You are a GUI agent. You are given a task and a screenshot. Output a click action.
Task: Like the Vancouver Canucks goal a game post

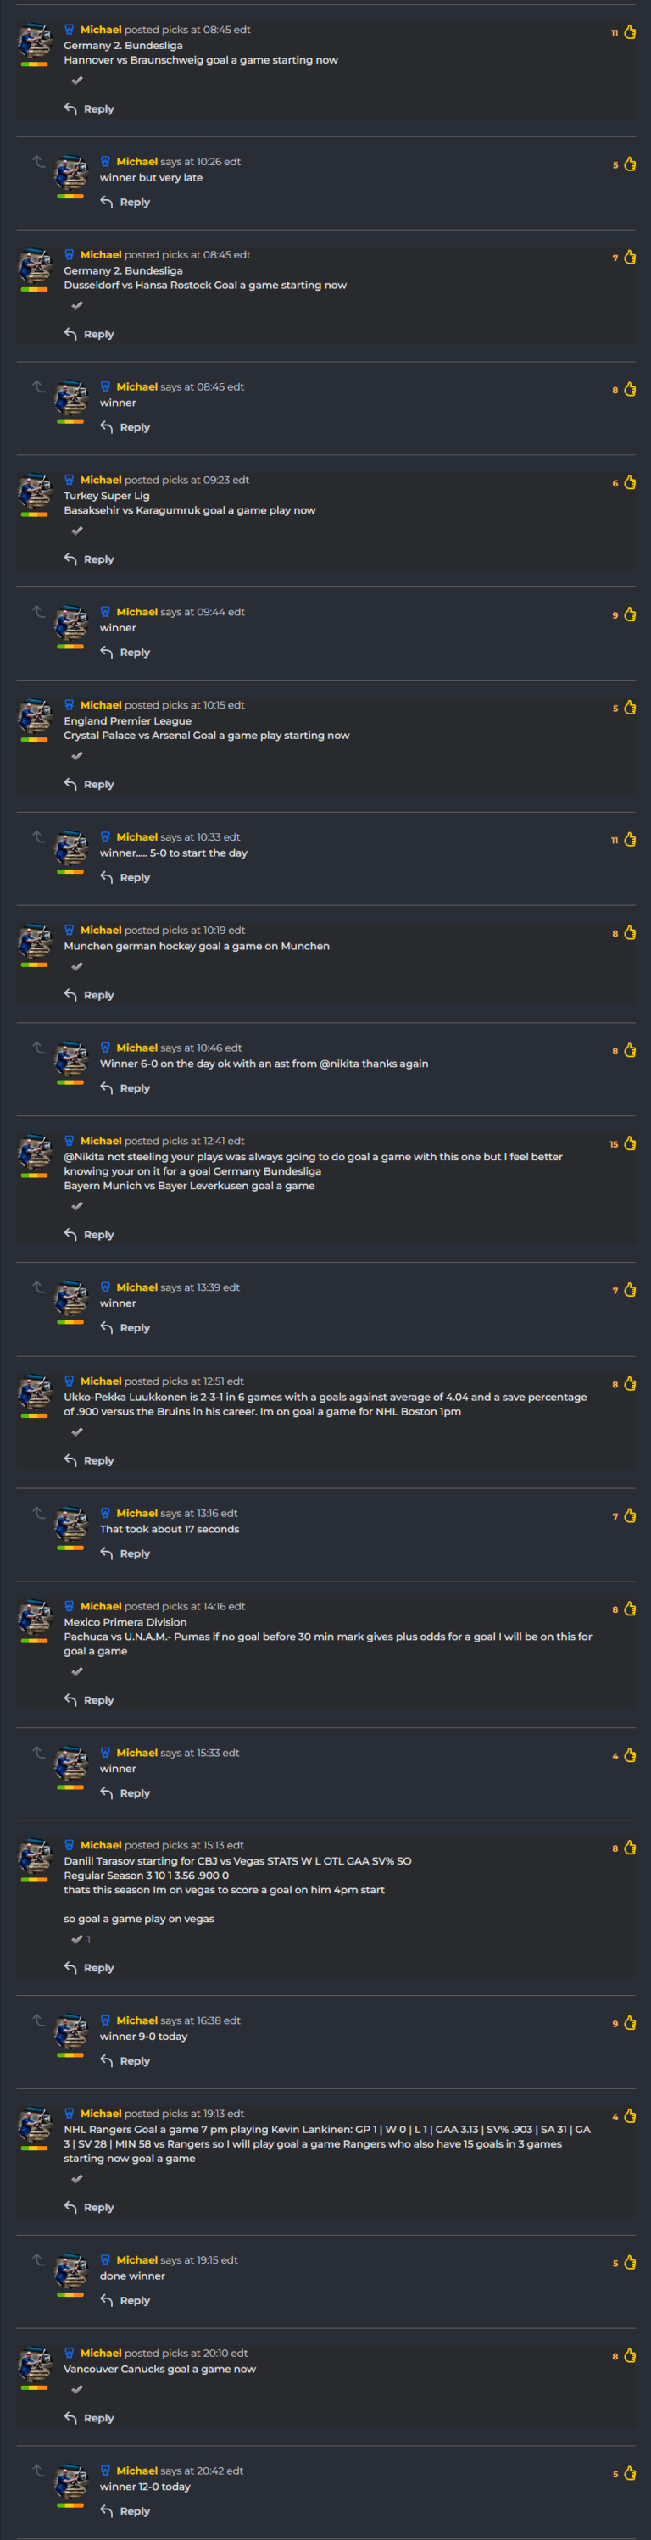click(x=629, y=2357)
